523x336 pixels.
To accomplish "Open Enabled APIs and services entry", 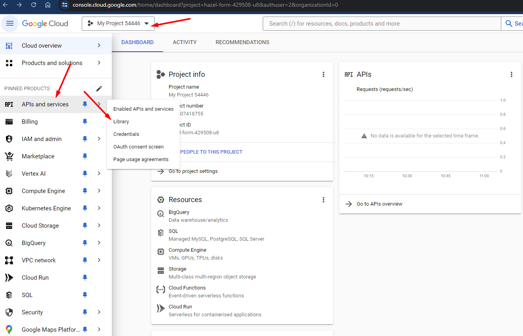I will (143, 109).
